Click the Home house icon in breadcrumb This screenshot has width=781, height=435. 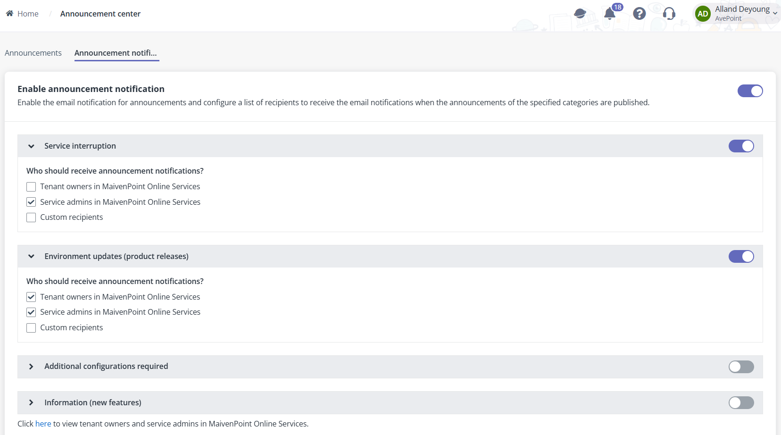click(x=9, y=14)
